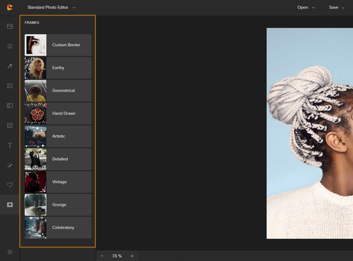Image resolution: width=353 pixels, height=261 pixels.
Task: Open the Graphics heart icon
Action: coord(10,185)
